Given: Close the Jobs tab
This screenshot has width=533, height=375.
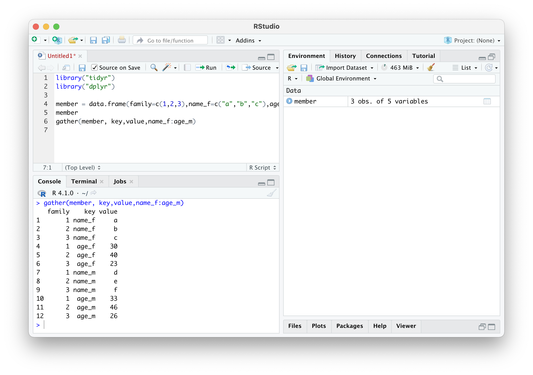Looking at the screenshot, I should [131, 182].
